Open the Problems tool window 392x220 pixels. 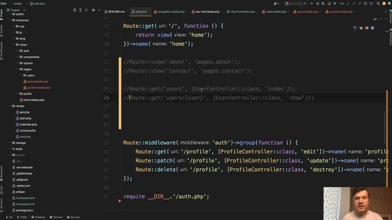coord(38,218)
